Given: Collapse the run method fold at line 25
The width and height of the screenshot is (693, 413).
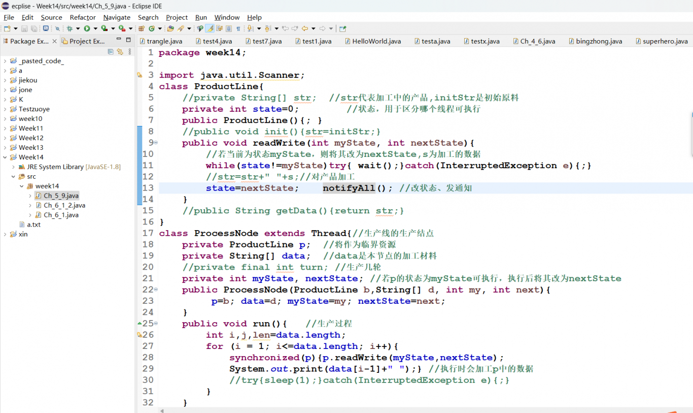Looking at the screenshot, I should click(x=156, y=324).
